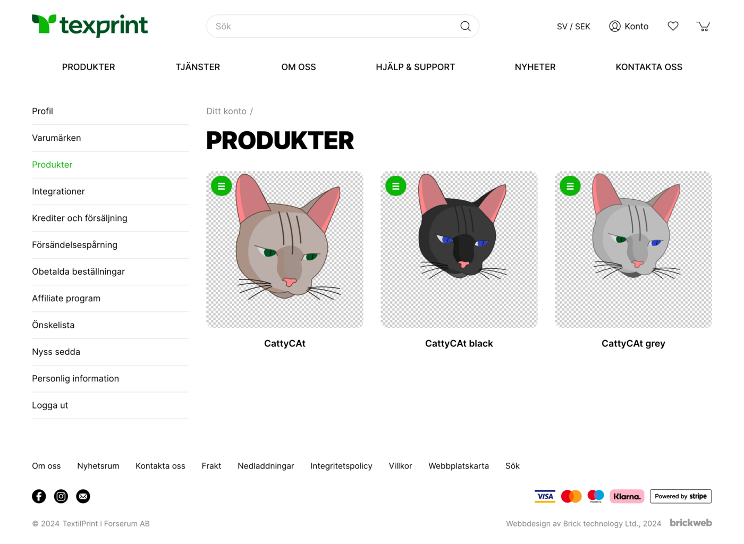
Task: Visit the Facebook page icon
Action: point(39,496)
